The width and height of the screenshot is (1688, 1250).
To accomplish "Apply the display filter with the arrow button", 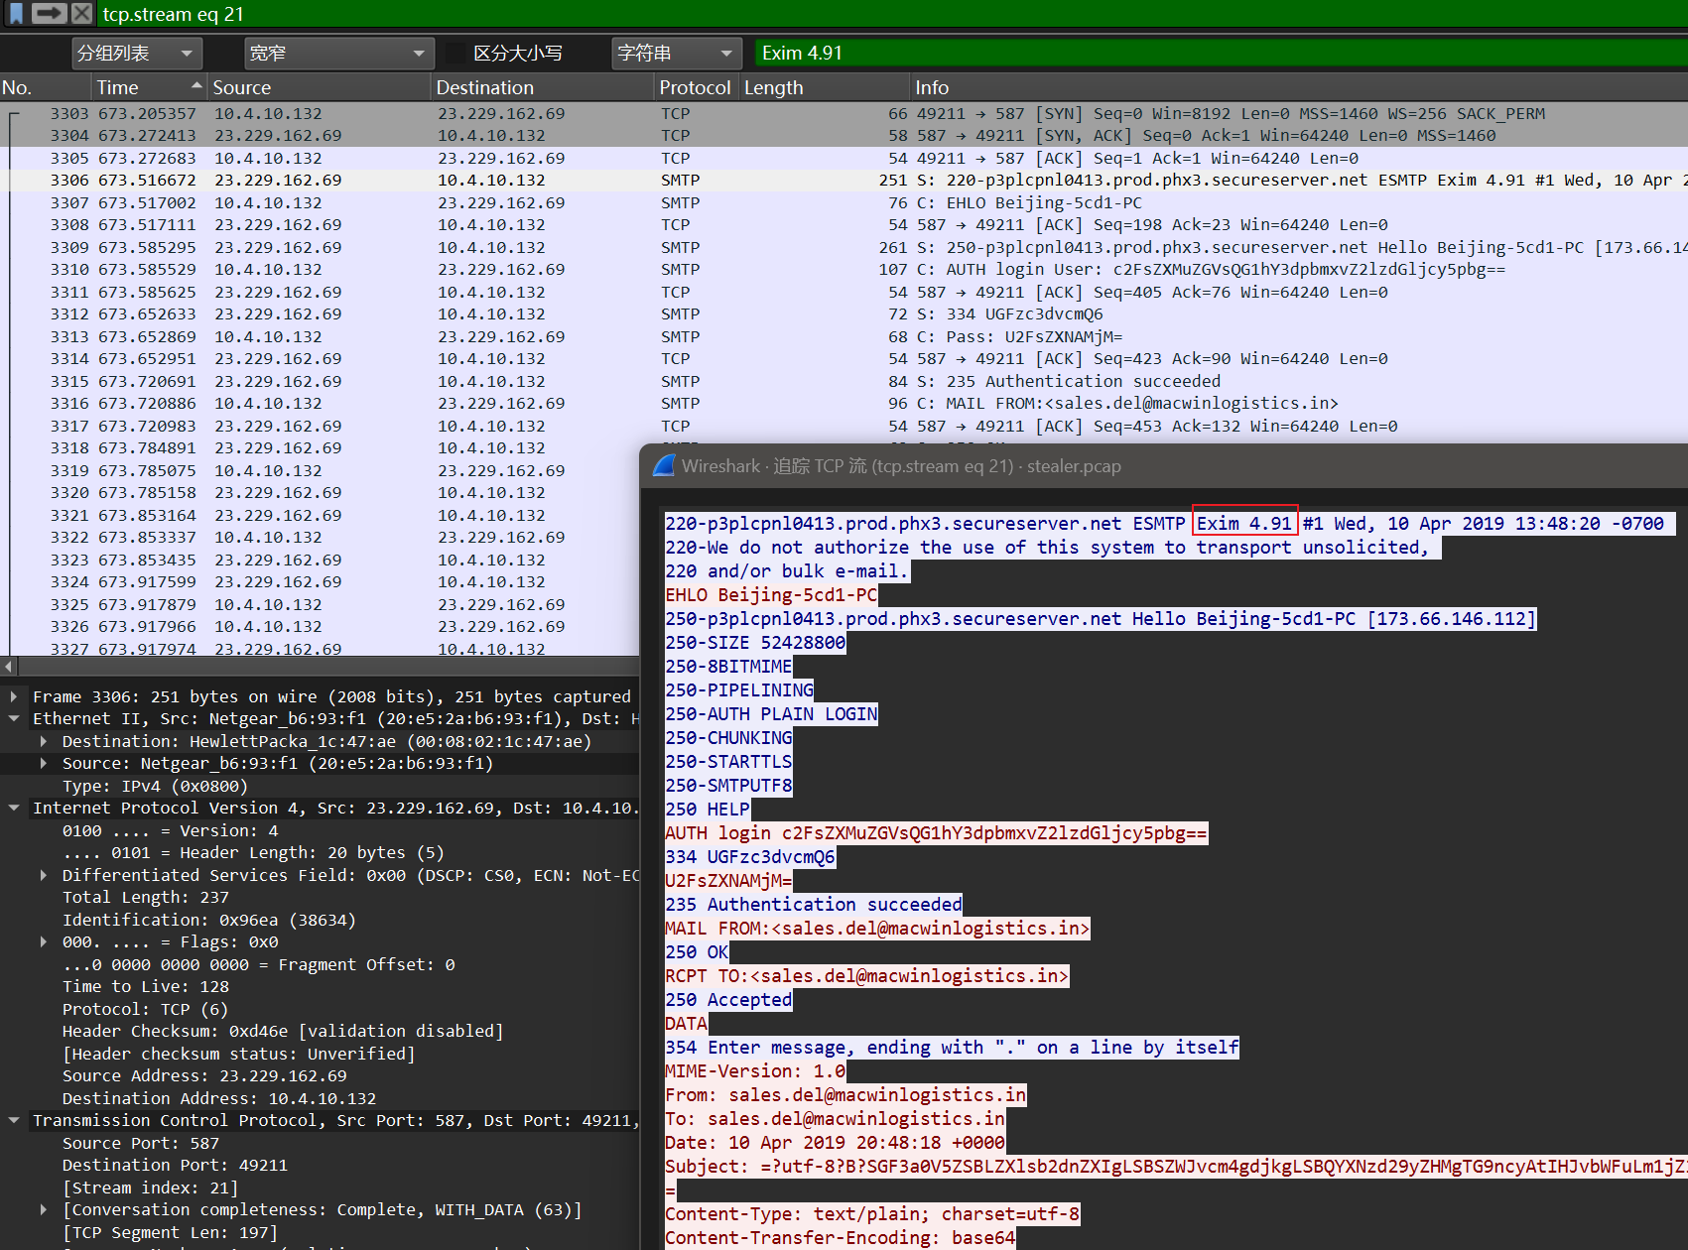I will [x=49, y=13].
